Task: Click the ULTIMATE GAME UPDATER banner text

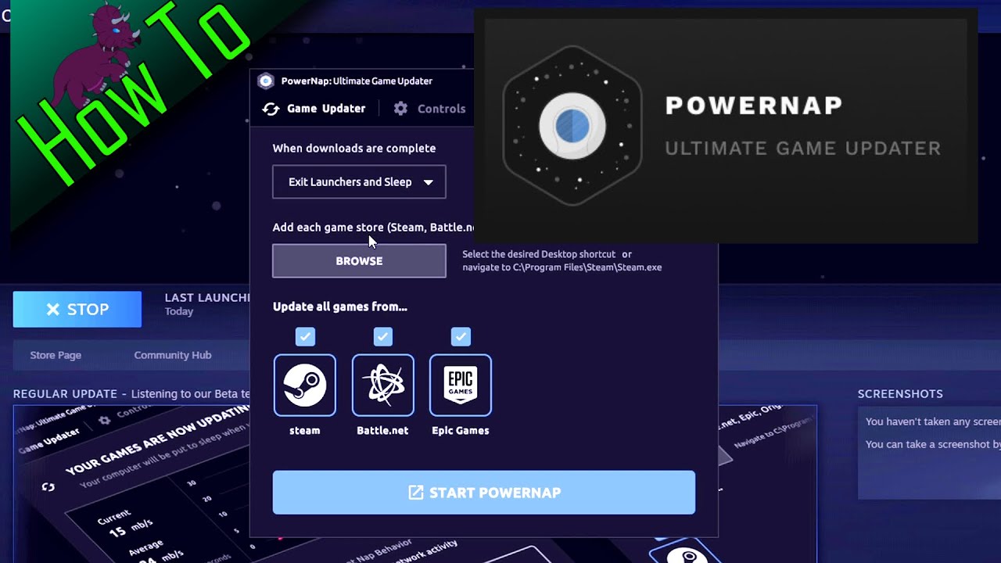Action: coord(803,149)
